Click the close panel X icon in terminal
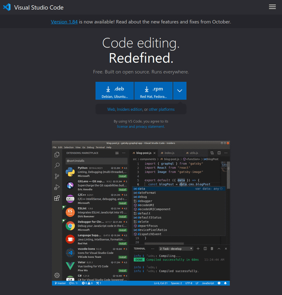 click(226, 249)
